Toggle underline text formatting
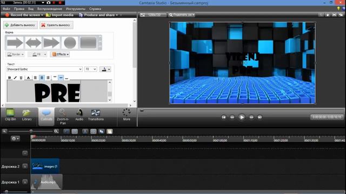 tap(21, 78)
